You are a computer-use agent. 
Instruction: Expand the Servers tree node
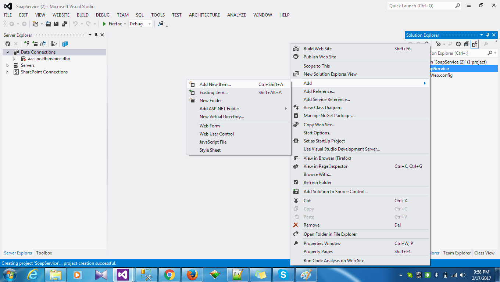coord(8,65)
